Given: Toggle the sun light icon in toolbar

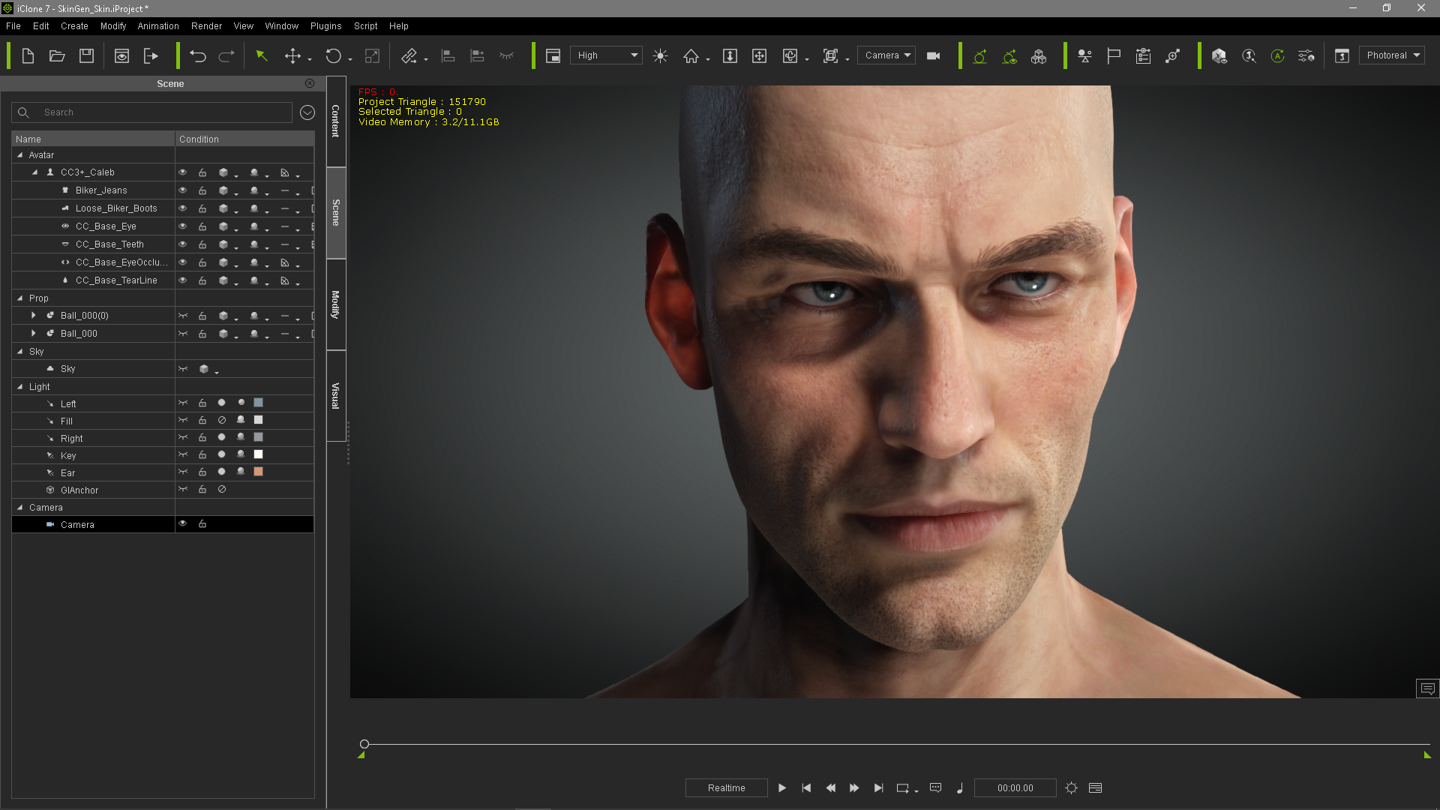Looking at the screenshot, I should pos(660,55).
